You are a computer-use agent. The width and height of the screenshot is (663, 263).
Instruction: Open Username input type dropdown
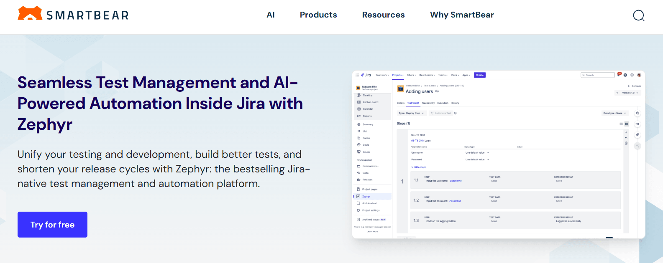click(477, 153)
